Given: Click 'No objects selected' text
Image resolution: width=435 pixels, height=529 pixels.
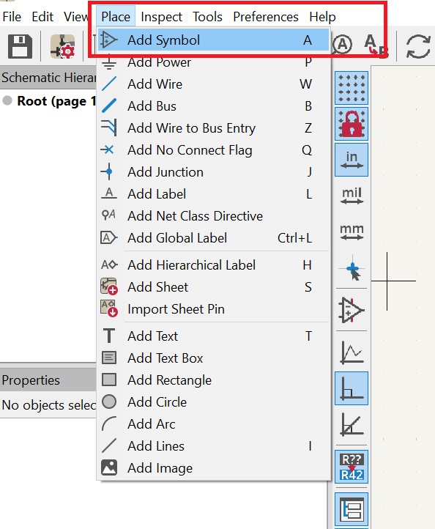Looking at the screenshot, I should (x=49, y=405).
